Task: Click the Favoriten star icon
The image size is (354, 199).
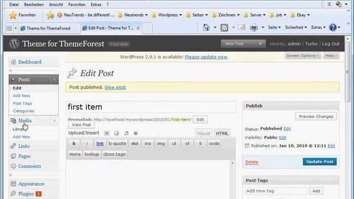Action: (x=13, y=15)
